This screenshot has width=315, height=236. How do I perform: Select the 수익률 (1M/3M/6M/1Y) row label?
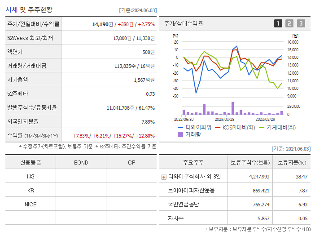(x=33, y=136)
